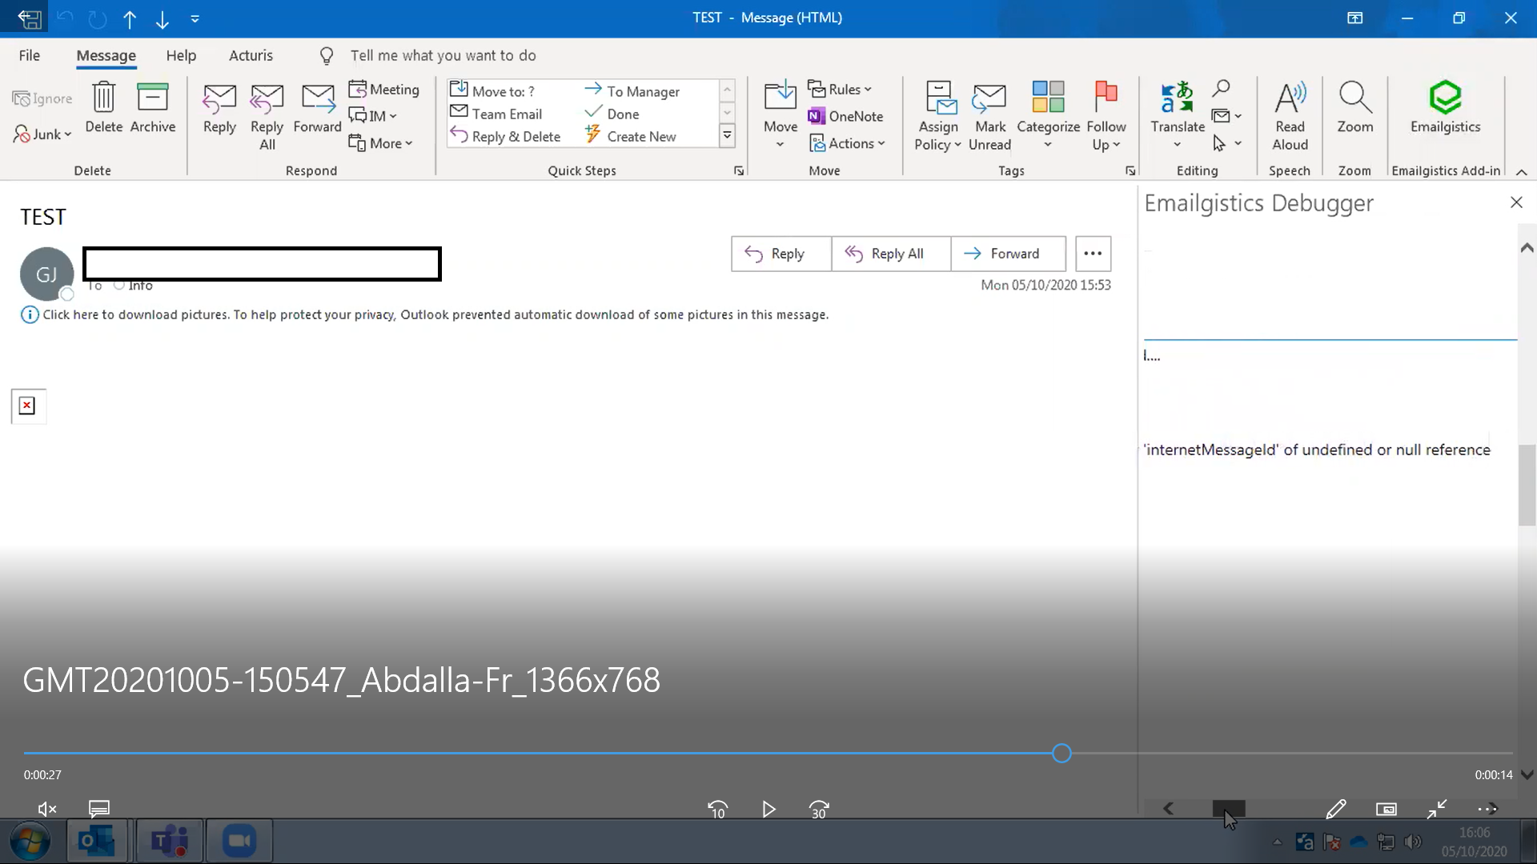Assign a policy to the message
Viewport: 1537px width, 864px height.
938,116
